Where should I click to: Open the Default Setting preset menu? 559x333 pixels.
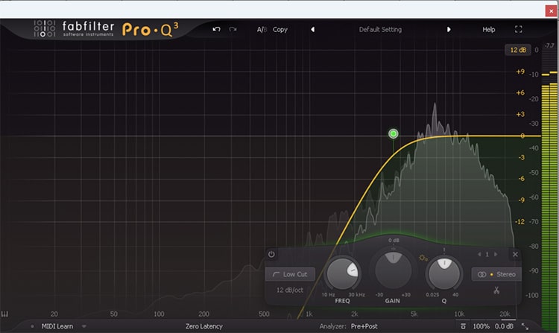[380, 30]
